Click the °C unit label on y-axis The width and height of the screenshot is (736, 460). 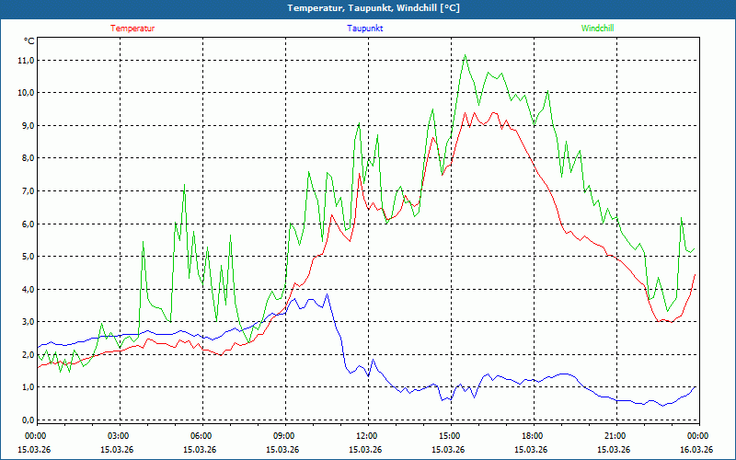tap(29, 41)
